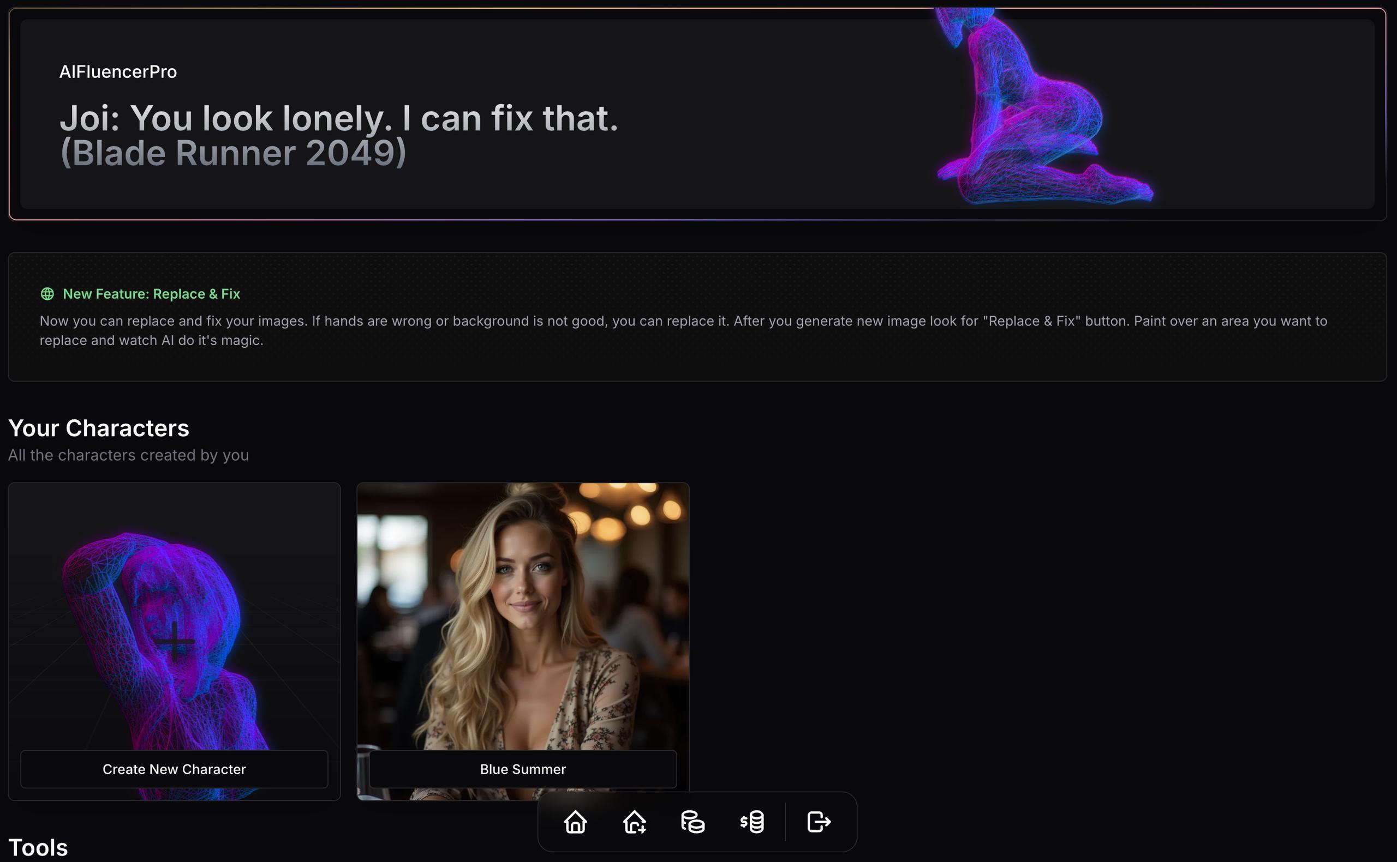1397x862 pixels.
Task: Click the dollar coin stack icon
Action: (x=752, y=822)
